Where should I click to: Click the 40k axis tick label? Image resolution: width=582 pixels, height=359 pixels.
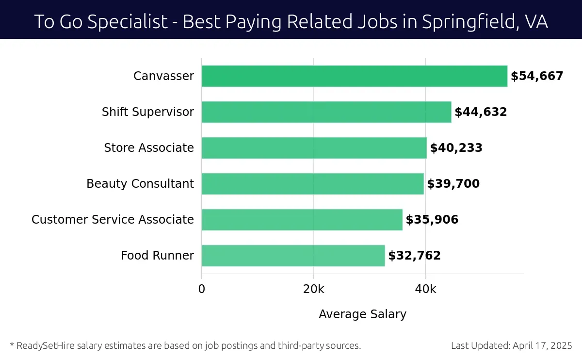coord(426,289)
